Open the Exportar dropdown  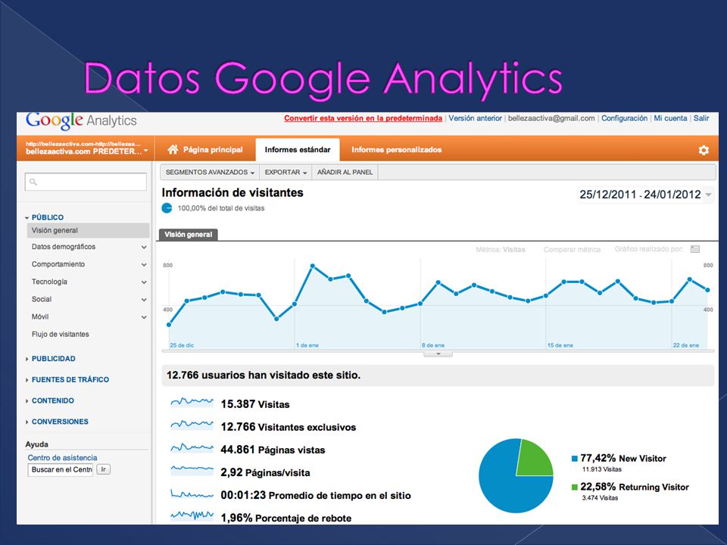pyautogui.click(x=285, y=173)
